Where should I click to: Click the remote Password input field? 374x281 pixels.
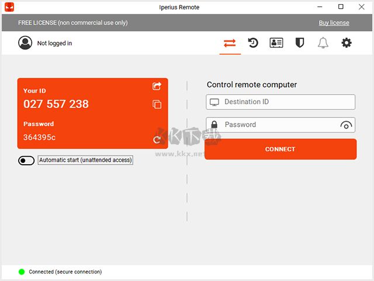(x=280, y=125)
